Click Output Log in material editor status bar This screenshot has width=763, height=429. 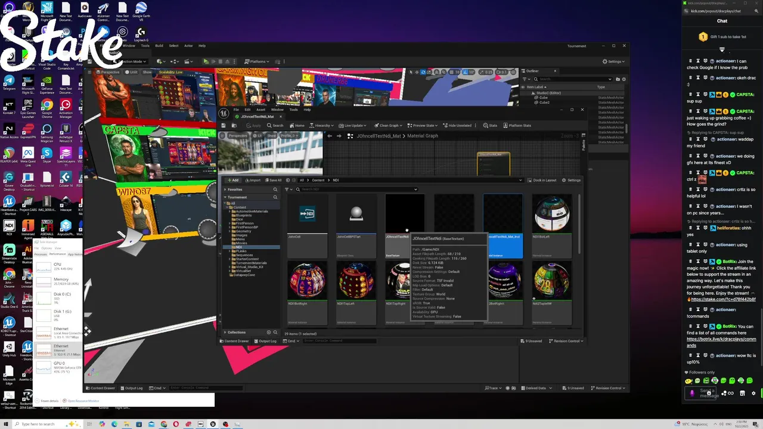[265, 341]
